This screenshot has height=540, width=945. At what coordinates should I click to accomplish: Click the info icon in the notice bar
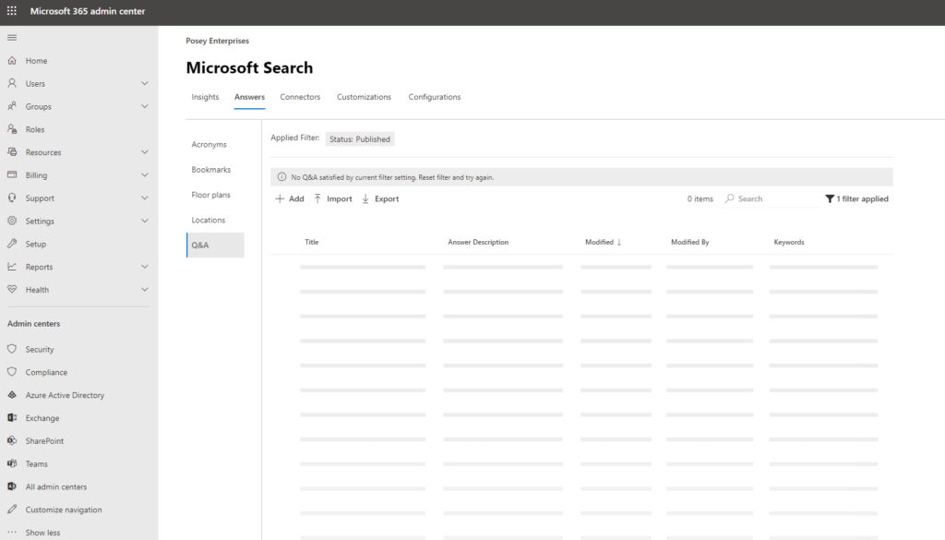[281, 177]
